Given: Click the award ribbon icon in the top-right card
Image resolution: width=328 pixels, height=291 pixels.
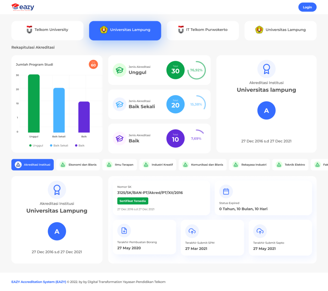Looking at the screenshot, I should (266, 69).
